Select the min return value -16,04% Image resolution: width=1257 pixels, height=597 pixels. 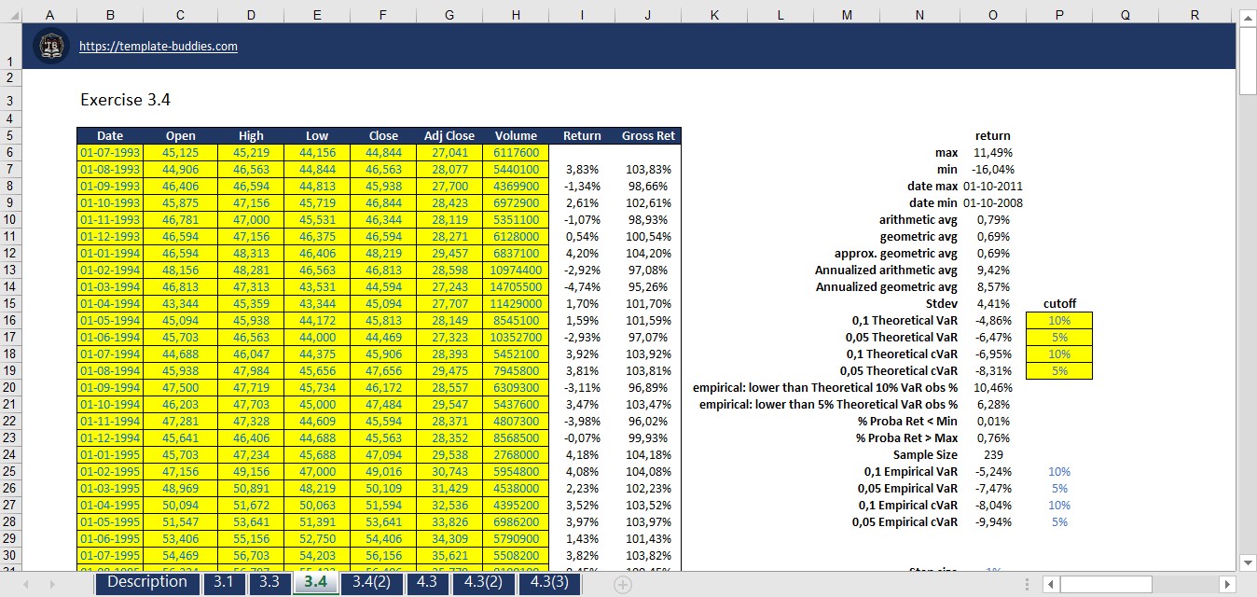[x=992, y=169]
